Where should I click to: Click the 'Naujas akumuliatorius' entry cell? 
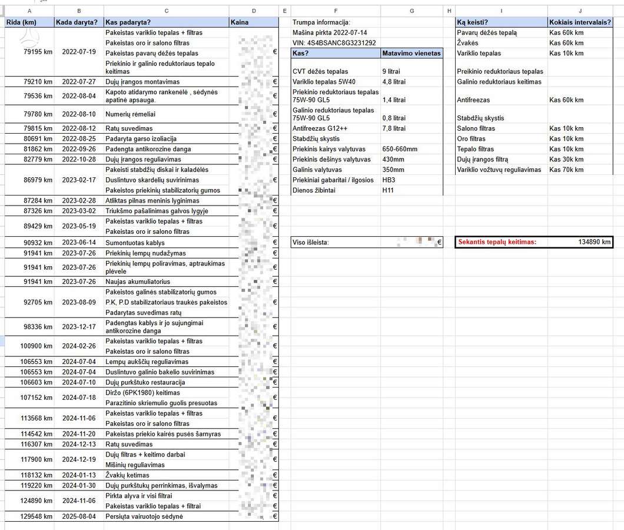pyautogui.click(x=167, y=281)
